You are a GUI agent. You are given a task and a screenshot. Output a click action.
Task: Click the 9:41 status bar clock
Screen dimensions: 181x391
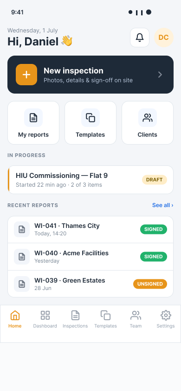18,12
